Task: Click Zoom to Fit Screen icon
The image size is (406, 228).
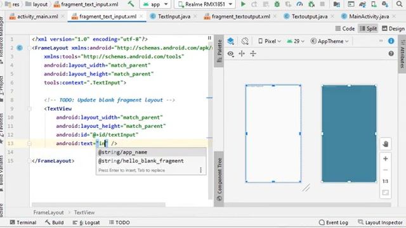Action: (x=385, y=193)
